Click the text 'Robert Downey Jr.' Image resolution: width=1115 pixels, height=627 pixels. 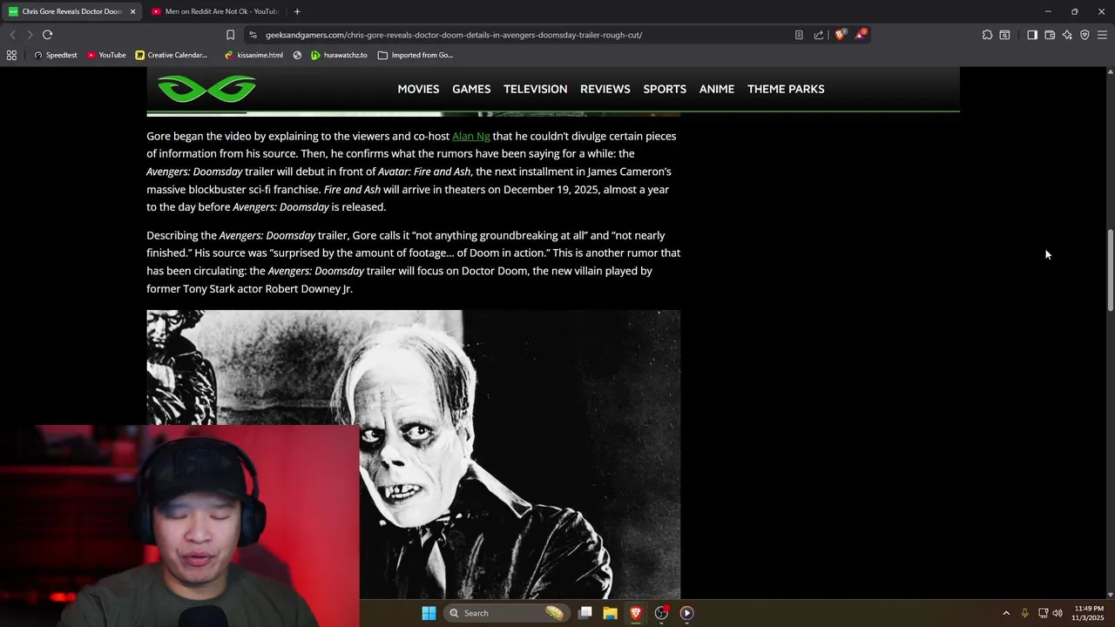click(308, 288)
